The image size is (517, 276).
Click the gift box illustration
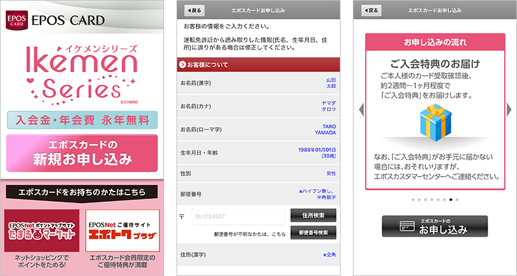pyautogui.click(x=436, y=123)
